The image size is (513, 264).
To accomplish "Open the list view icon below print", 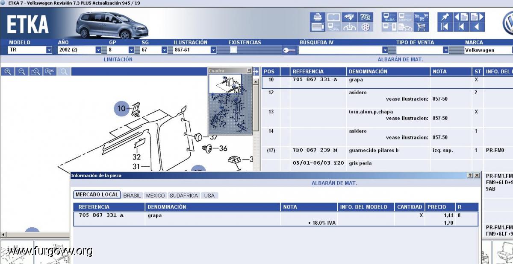I will (x=317, y=27).
